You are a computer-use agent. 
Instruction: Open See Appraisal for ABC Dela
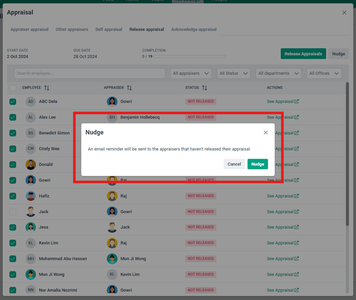(x=283, y=101)
